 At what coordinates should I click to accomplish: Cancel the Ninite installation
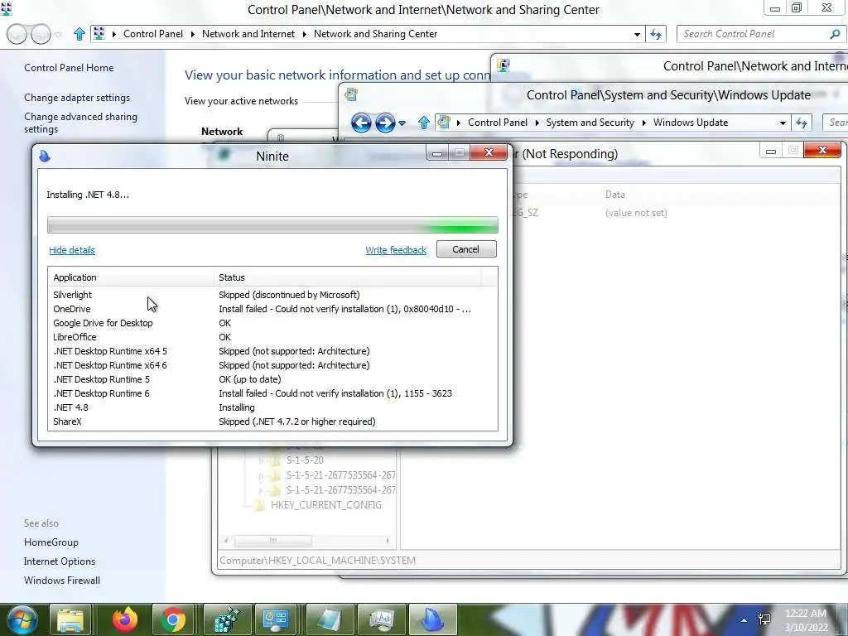(466, 249)
